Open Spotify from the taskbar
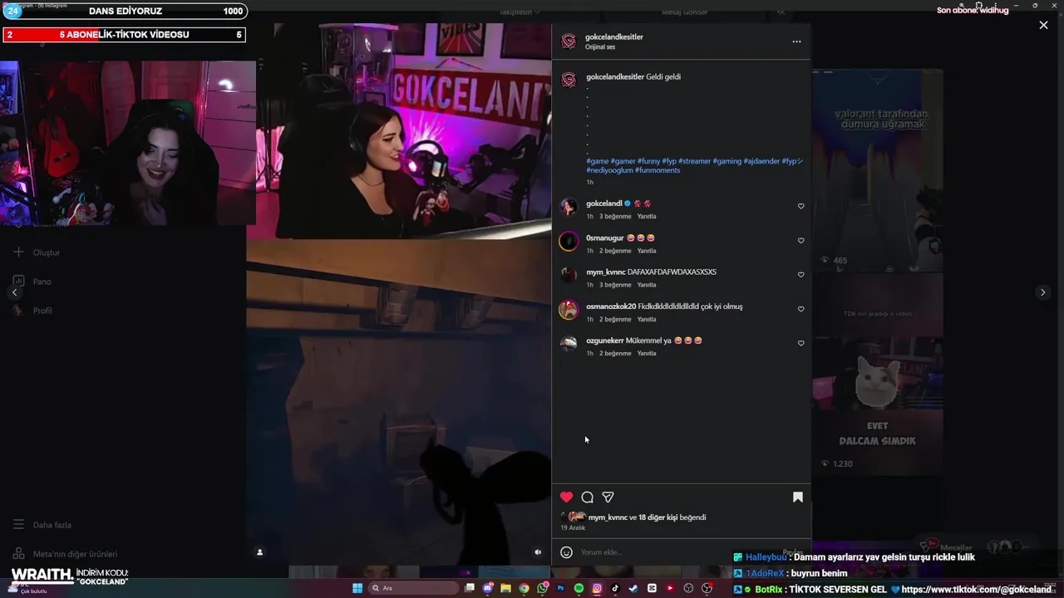This screenshot has width=1064, height=598. (579, 588)
